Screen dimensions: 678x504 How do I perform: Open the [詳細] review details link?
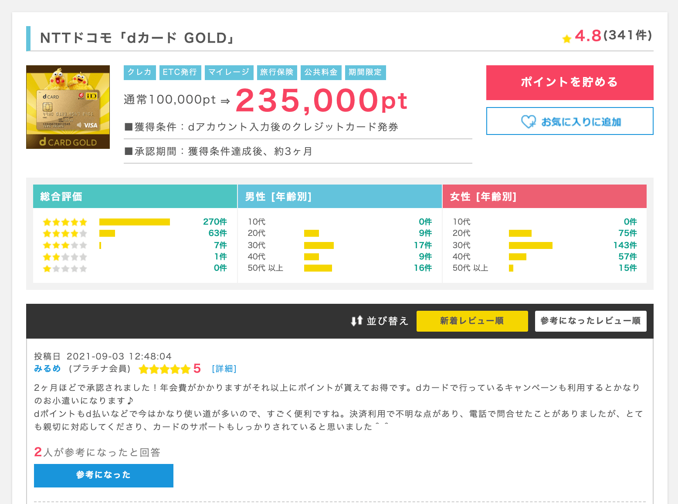tap(224, 369)
